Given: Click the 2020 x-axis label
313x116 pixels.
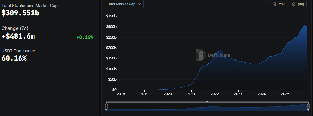Looking at the screenshot, I should point(168,94).
